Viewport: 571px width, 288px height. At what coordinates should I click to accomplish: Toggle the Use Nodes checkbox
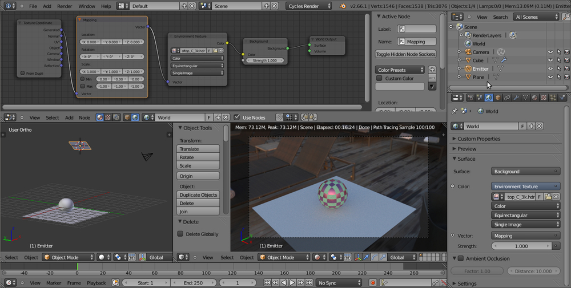[x=237, y=117]
